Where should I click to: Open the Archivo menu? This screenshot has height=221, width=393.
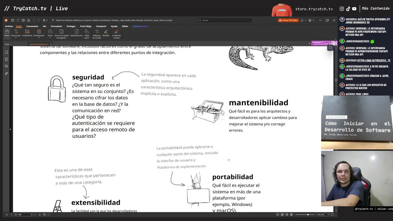coord(9,26)
